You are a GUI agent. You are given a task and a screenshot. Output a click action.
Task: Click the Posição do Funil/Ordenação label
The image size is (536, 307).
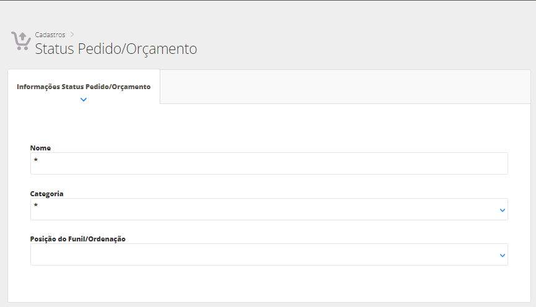click(x=77, y=239)
